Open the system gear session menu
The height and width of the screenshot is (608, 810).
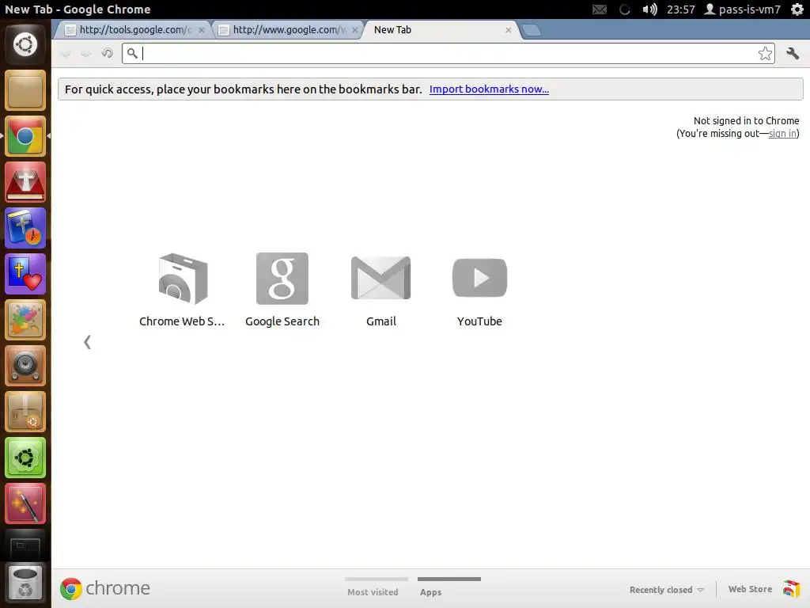[x=797, y=9]
